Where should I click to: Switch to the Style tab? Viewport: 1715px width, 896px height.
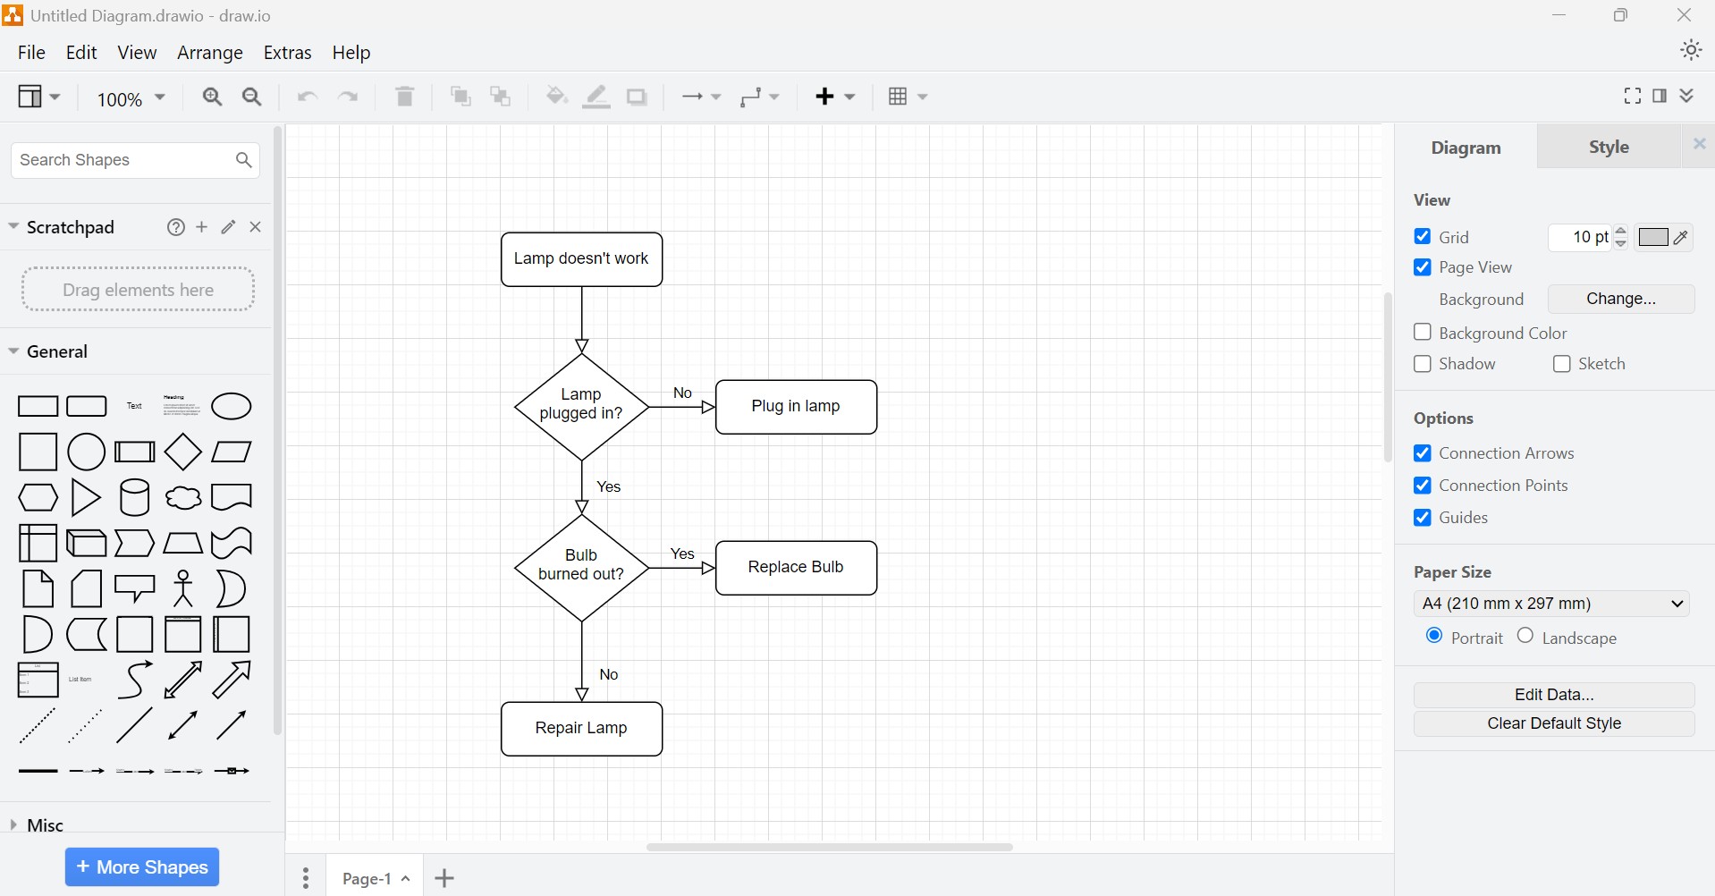pos(1607,147)
